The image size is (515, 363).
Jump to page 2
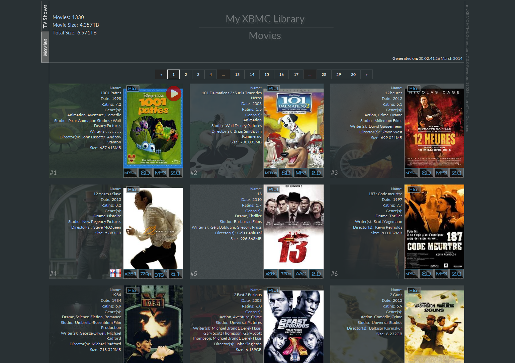[x=186, y=75]
